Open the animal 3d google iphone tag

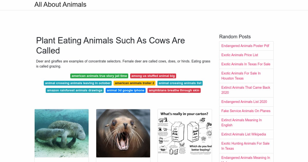tap(126, 90)
